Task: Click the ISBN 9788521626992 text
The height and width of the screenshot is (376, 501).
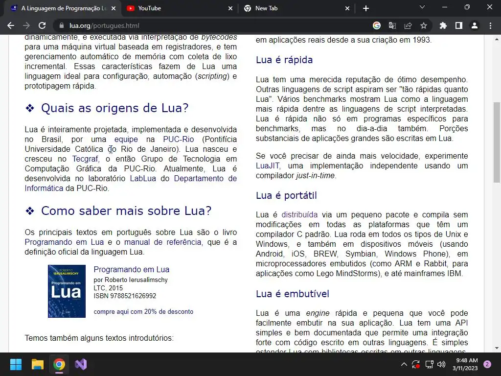Action: [x=125, y=296]
